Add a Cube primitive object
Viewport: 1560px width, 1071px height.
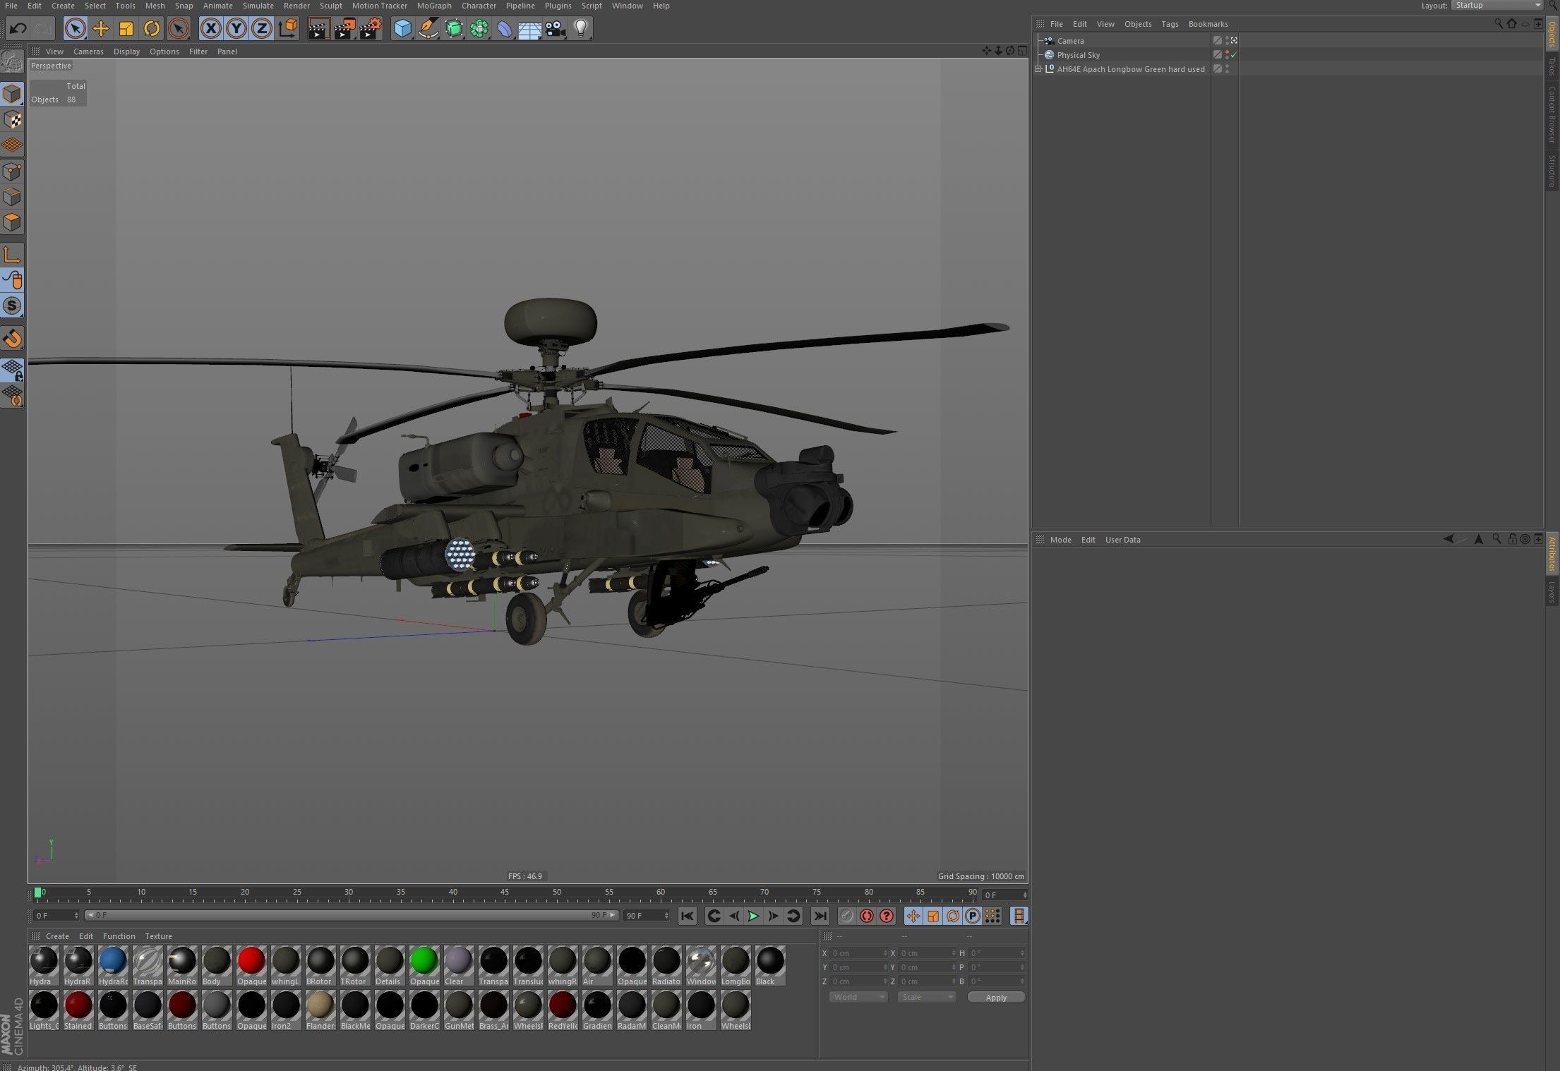pos(402,28)
